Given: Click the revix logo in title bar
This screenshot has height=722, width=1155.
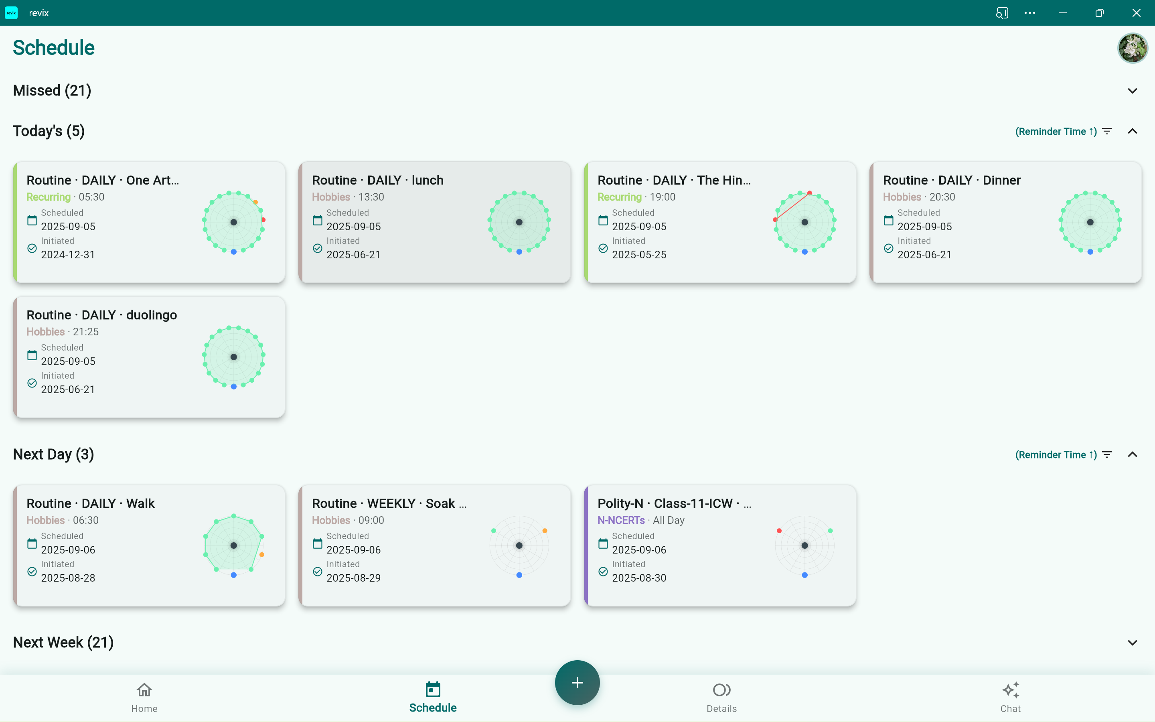Looking at the screenshot, I should coord(11,13).
